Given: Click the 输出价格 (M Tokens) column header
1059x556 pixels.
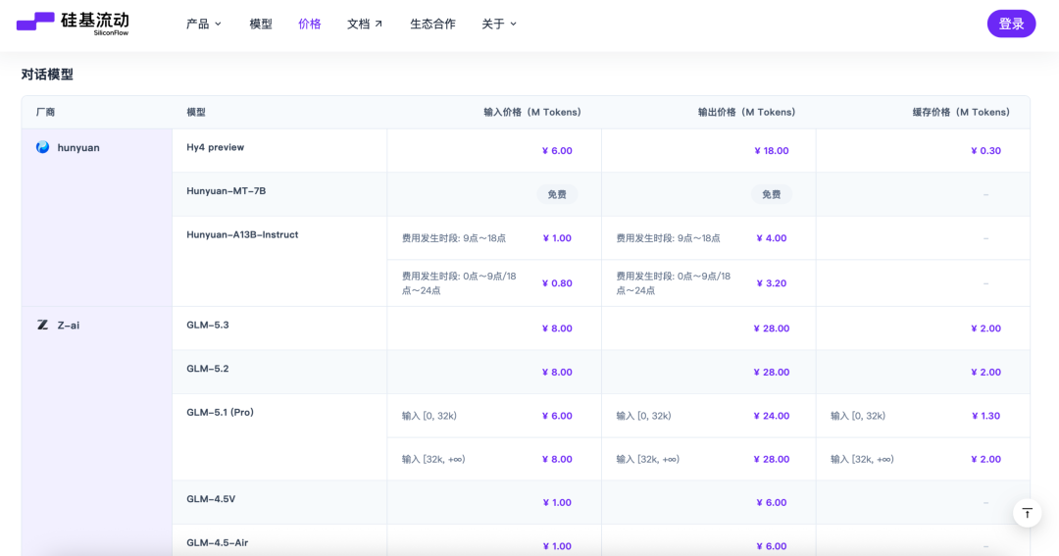Looking at the screenshot, I should [747, 112].
